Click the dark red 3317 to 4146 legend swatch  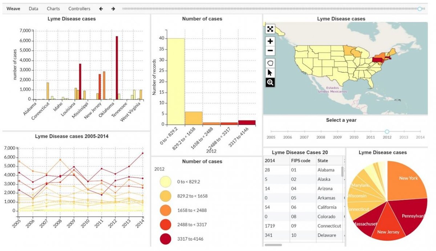(x=166, y=240)
